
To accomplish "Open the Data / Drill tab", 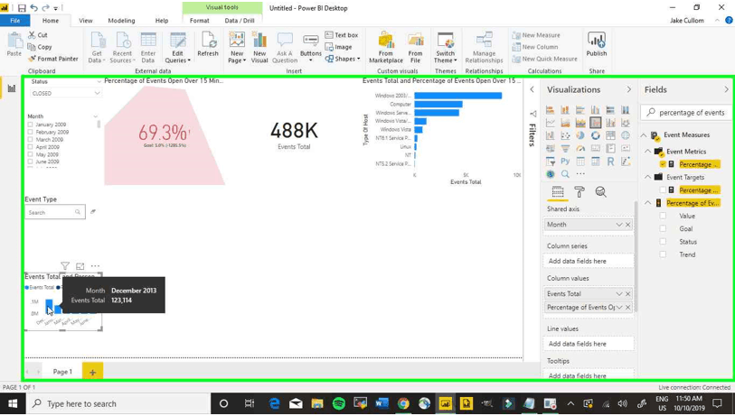I will coord(240,21).
